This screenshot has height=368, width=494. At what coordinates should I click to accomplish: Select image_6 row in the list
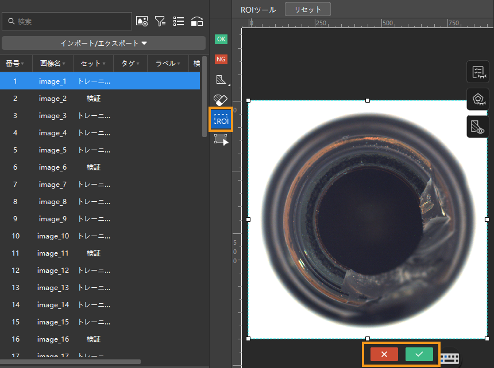click(53, 167)
